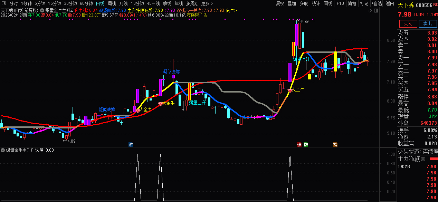Viewport: 438px width, 202px height.
Task: Click the 外盘 value 646373
Action: (428, 123)
